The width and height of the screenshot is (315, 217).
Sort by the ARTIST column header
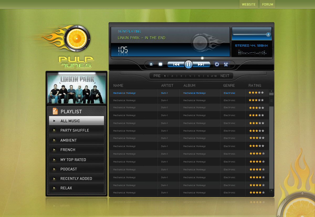tap(167, 85)
